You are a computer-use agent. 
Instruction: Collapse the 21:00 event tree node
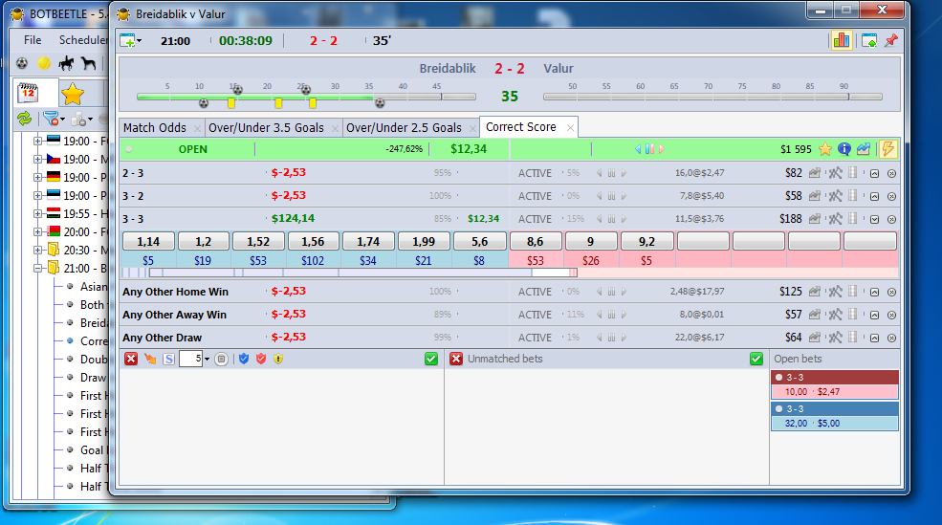[37, 268]
